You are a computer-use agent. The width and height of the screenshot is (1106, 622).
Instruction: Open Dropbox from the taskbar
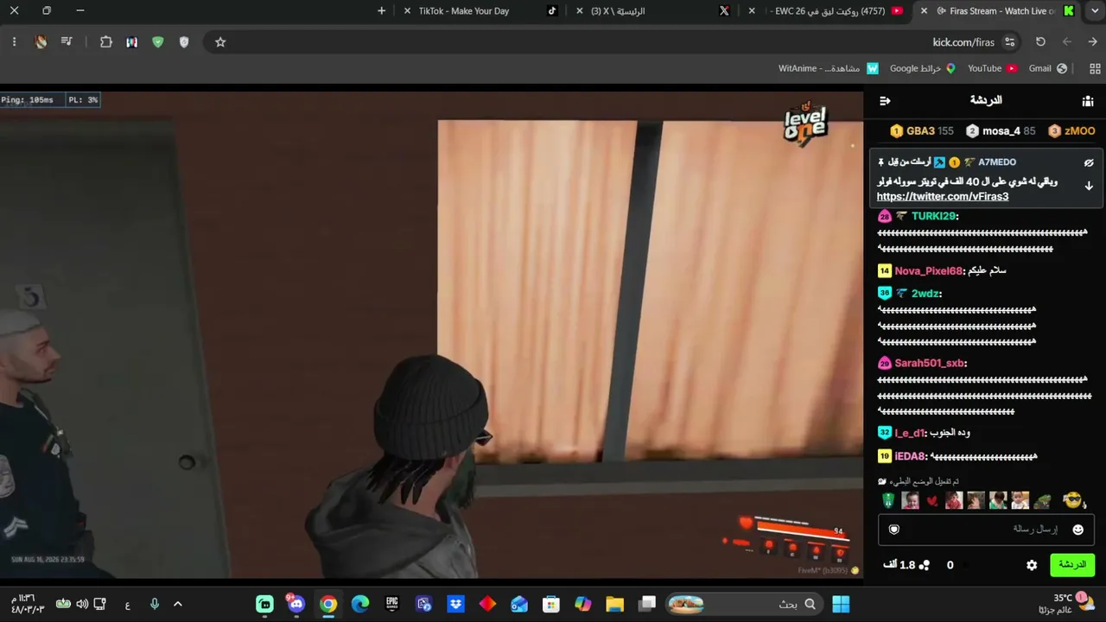click(x=455, y=604)
